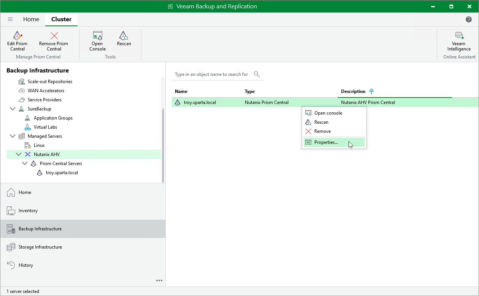Click Home icon in navigation pane
Viewport: 479px width, 296px height.
click(x=11, y=192)
